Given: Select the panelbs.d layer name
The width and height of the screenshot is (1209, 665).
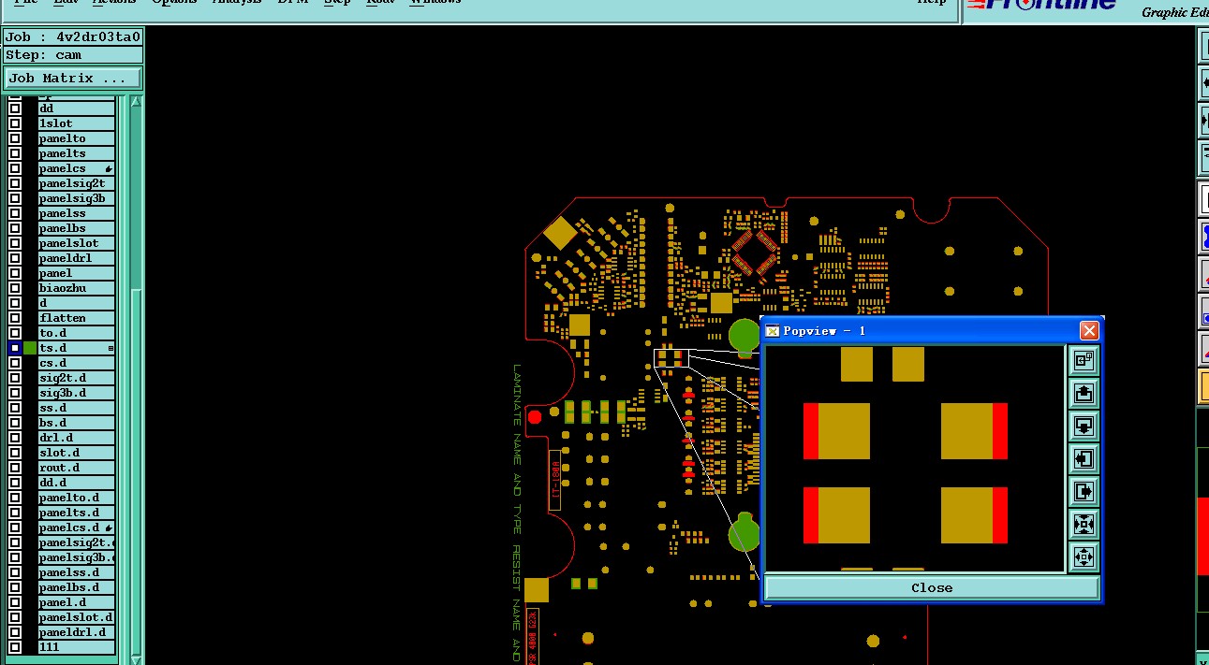Looking at the screenshot, I should [77, 587].
